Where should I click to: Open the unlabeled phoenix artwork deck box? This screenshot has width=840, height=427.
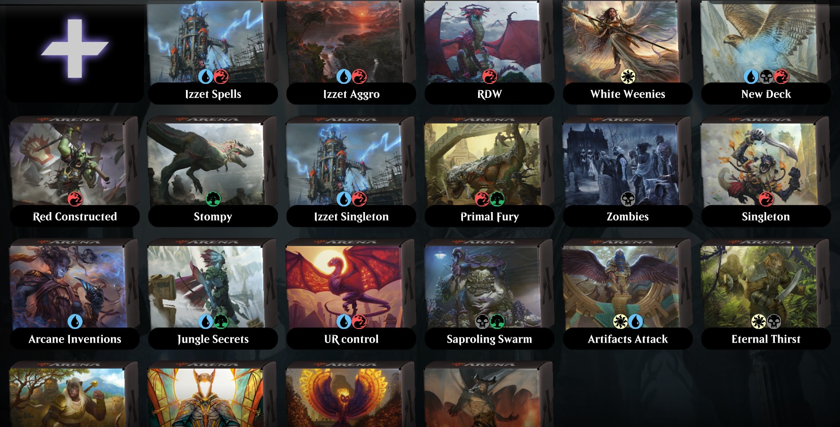pyautogui.click(x=351, y=394)
